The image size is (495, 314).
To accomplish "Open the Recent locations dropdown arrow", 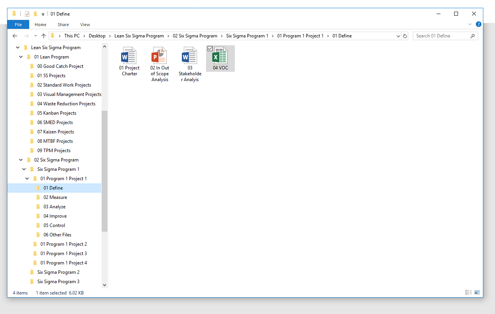I will (x=35, y=36).
